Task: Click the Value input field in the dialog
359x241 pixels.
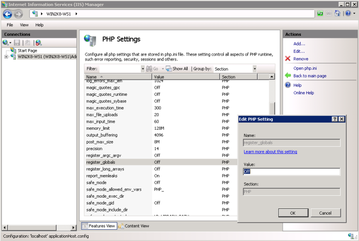Action: 291,172
